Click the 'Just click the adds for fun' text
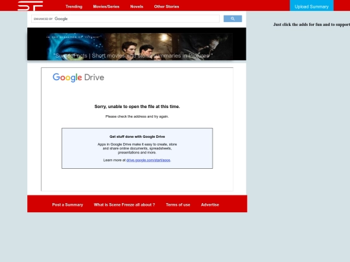The height and width of the screenshot is (262, 350). (312, 25)
